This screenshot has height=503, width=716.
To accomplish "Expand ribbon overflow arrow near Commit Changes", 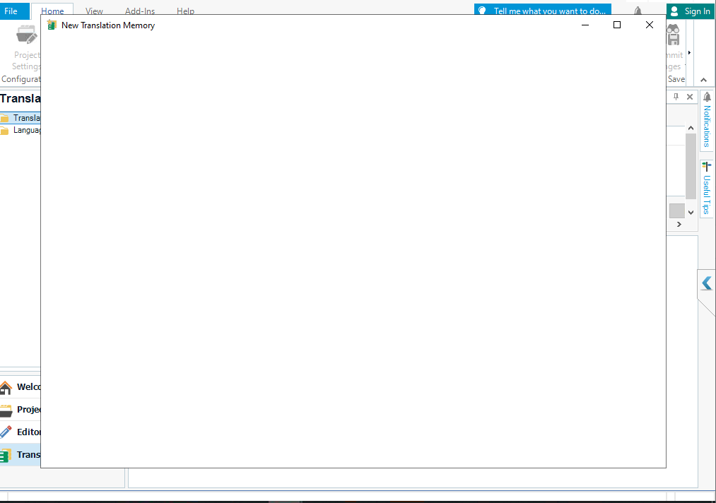I will pyautogui.click(x=689, y=53).
